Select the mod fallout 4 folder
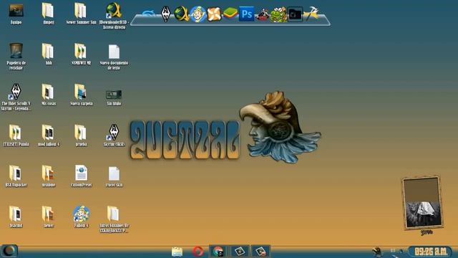This screenshot has height=258, width=458. click(x=48, y=133)
